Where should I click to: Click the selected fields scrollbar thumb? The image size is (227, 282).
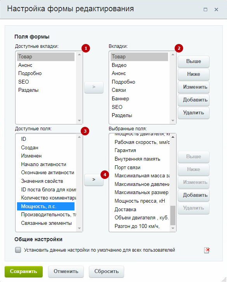pyautogui.click(x=173, y=215)
